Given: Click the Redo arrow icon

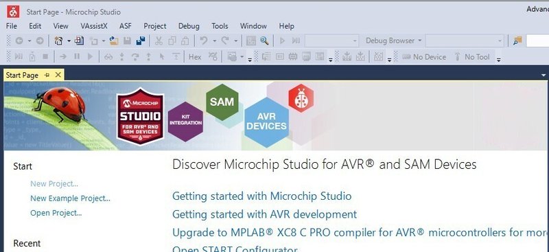Looking at the screenshot, I should point(225,41).
